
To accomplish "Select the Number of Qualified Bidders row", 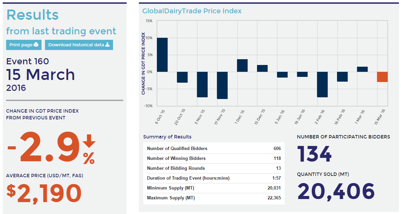I will pos(213,149).
